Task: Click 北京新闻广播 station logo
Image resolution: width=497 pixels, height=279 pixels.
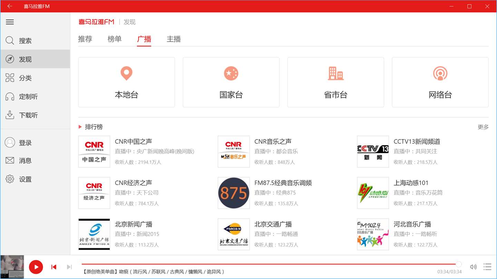Action: (94, 234)
